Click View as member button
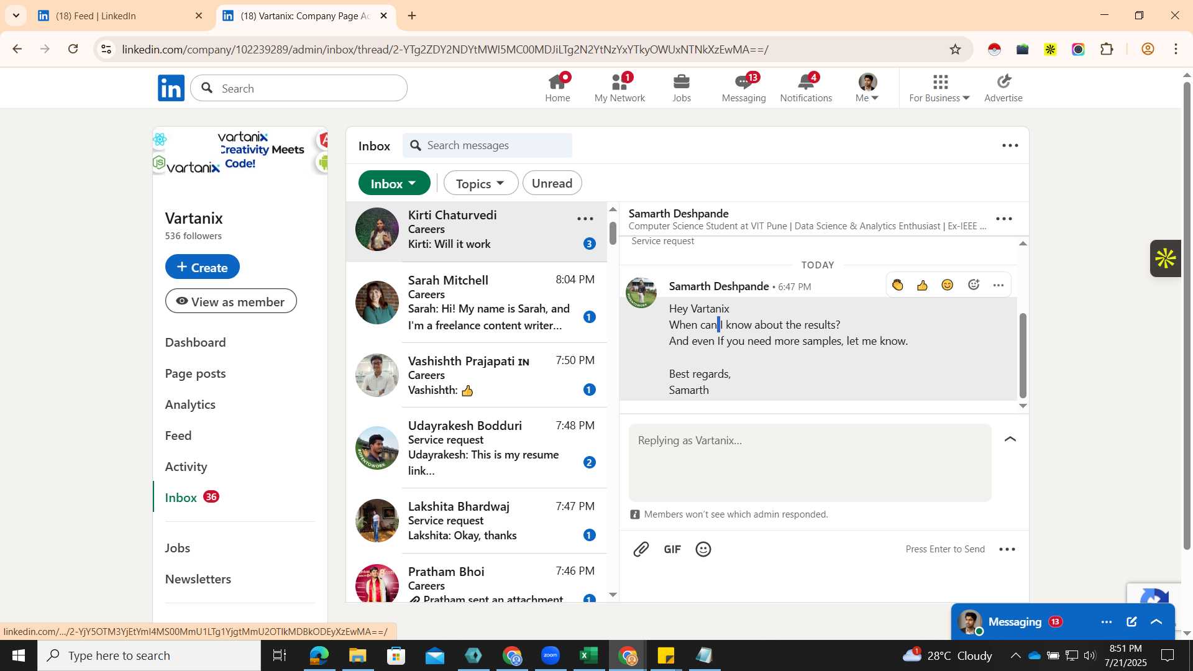The width and height of the screenshot is (1193, 671). 231,301
